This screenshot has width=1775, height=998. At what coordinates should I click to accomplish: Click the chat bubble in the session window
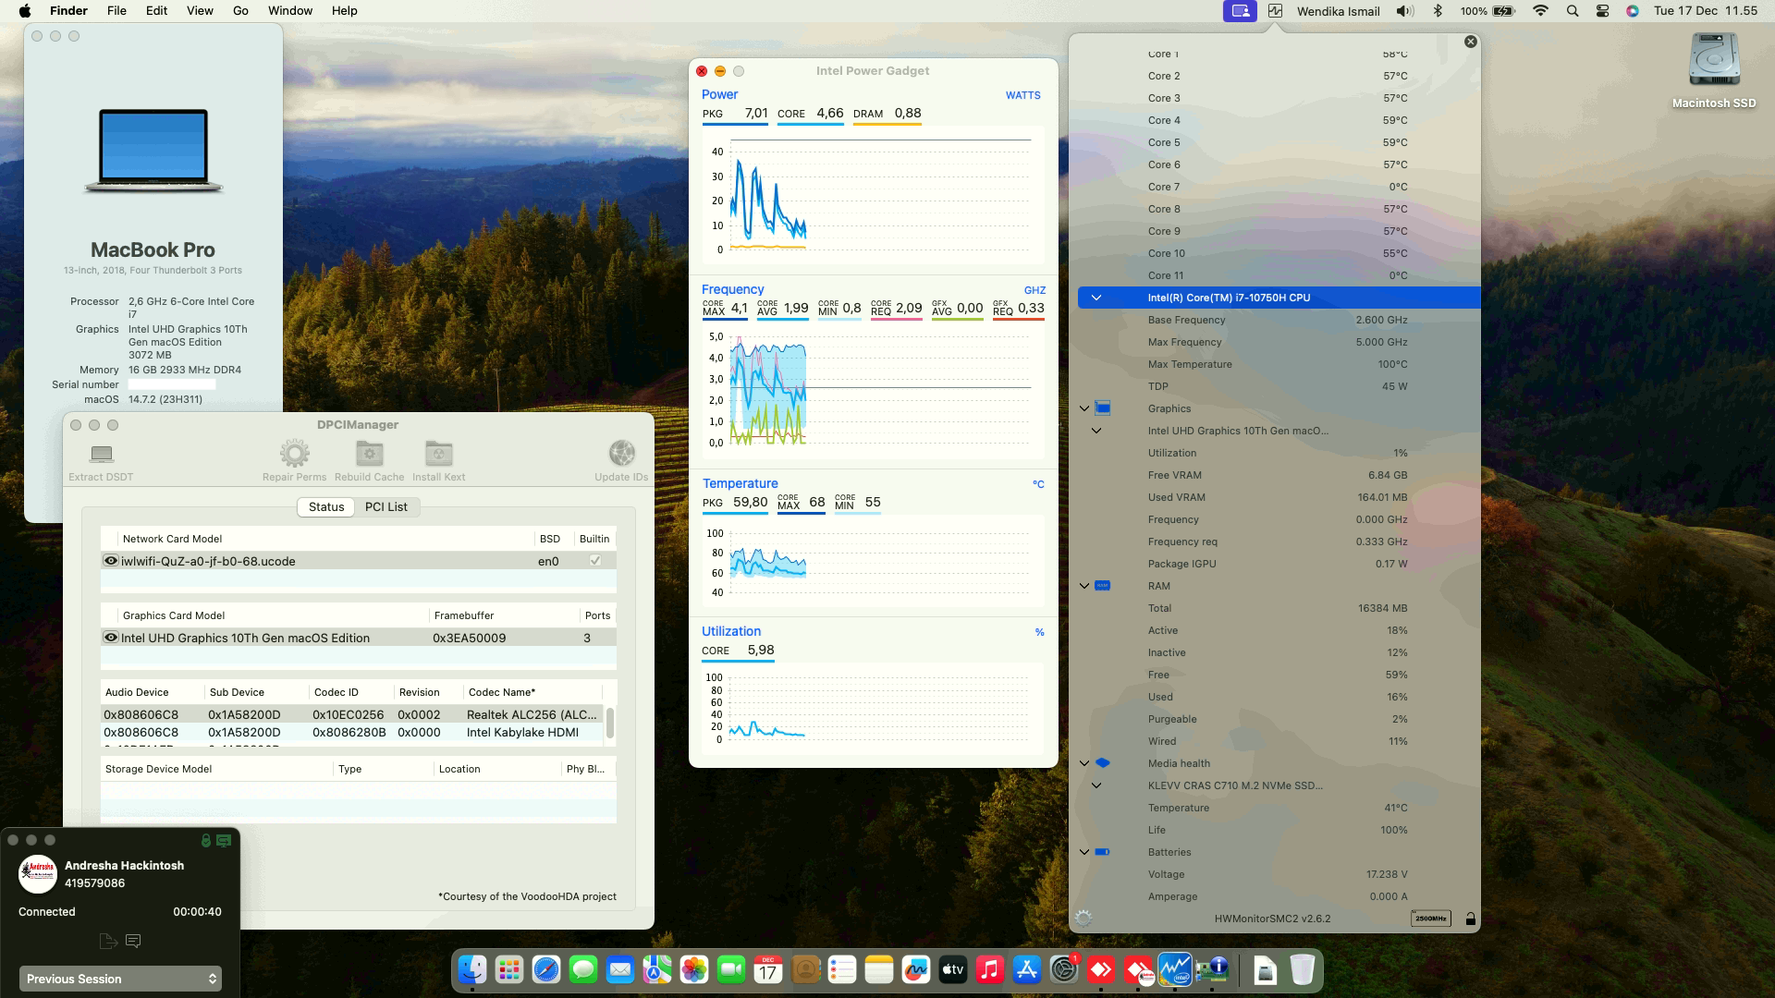(133, 941)
